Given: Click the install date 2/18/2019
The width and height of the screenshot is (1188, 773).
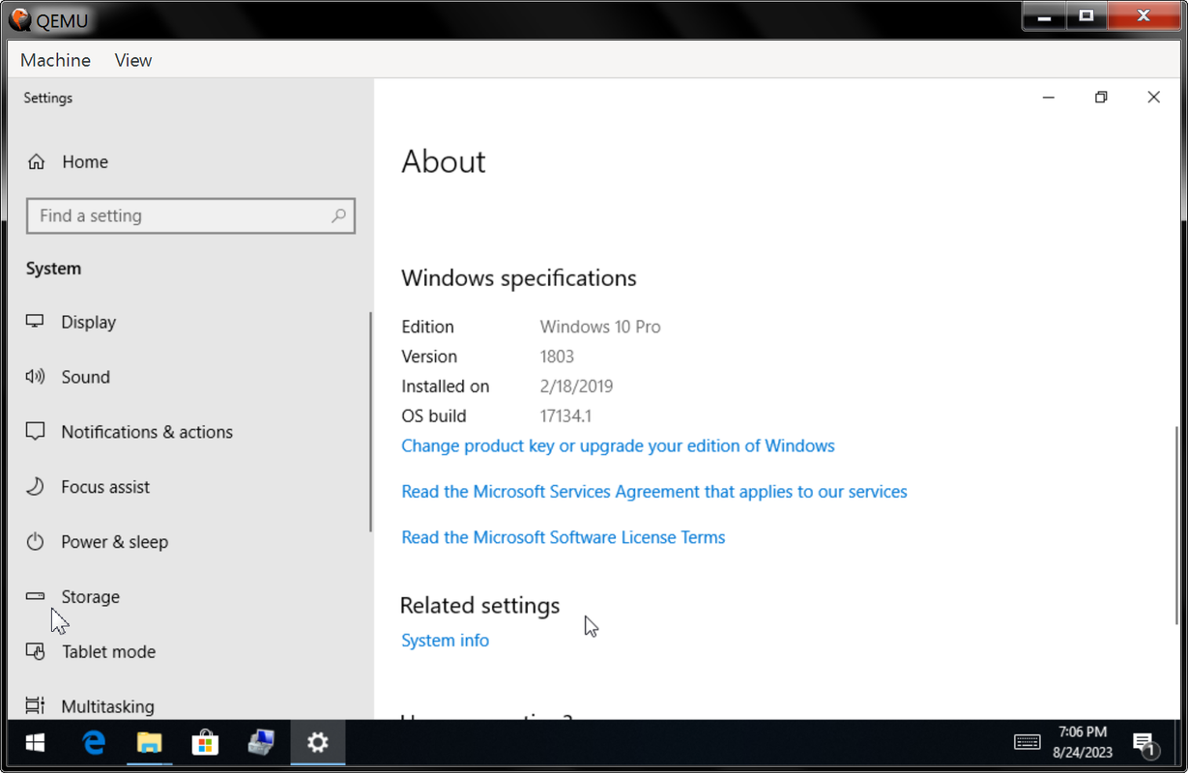Looking at the screenshot, I should (x=576, y=386).
